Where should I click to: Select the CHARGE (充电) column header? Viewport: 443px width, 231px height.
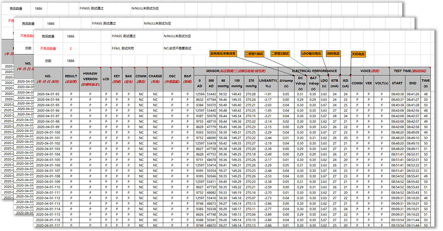[155, 79]
